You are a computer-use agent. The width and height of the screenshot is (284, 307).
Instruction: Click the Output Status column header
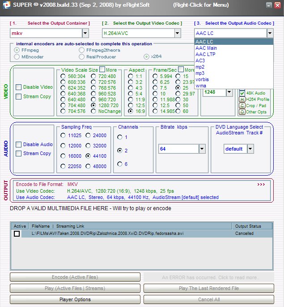click(x=252, y=226)
